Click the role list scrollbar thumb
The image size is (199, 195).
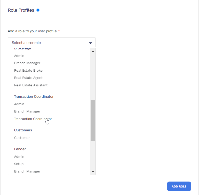click(93, 120)
